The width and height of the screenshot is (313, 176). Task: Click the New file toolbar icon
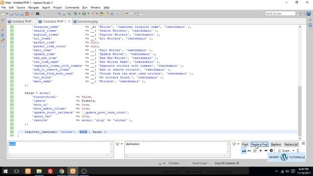[3, 14]
